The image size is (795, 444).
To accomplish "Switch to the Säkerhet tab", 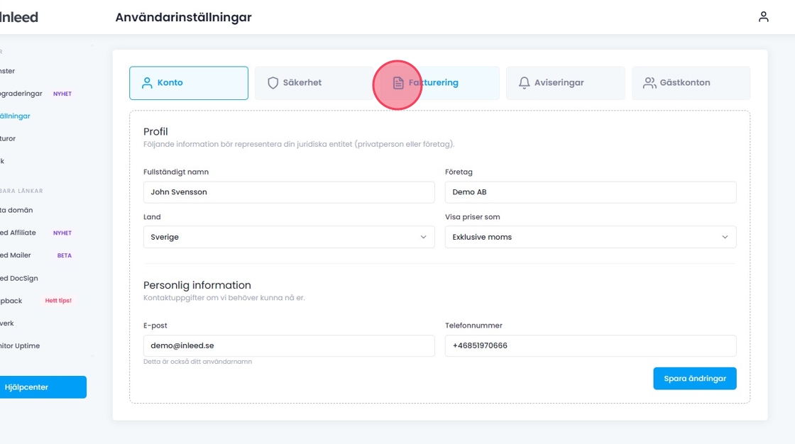I will point(314,83).
